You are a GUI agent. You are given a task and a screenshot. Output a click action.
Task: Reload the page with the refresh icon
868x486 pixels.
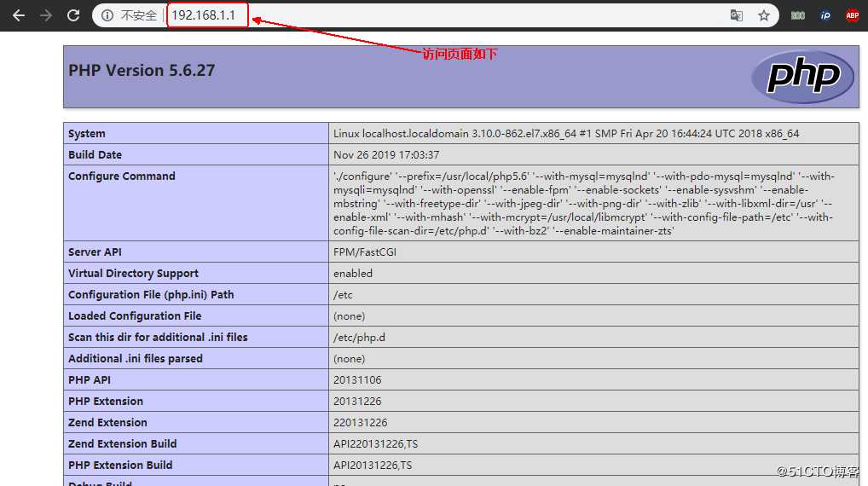(73, 15)
